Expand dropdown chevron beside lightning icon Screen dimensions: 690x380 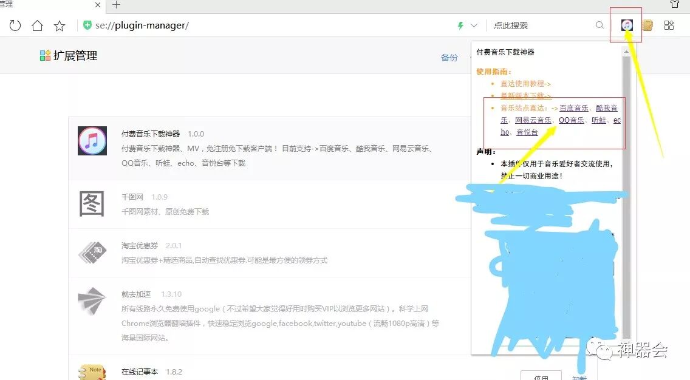click(x=474, y=25)
